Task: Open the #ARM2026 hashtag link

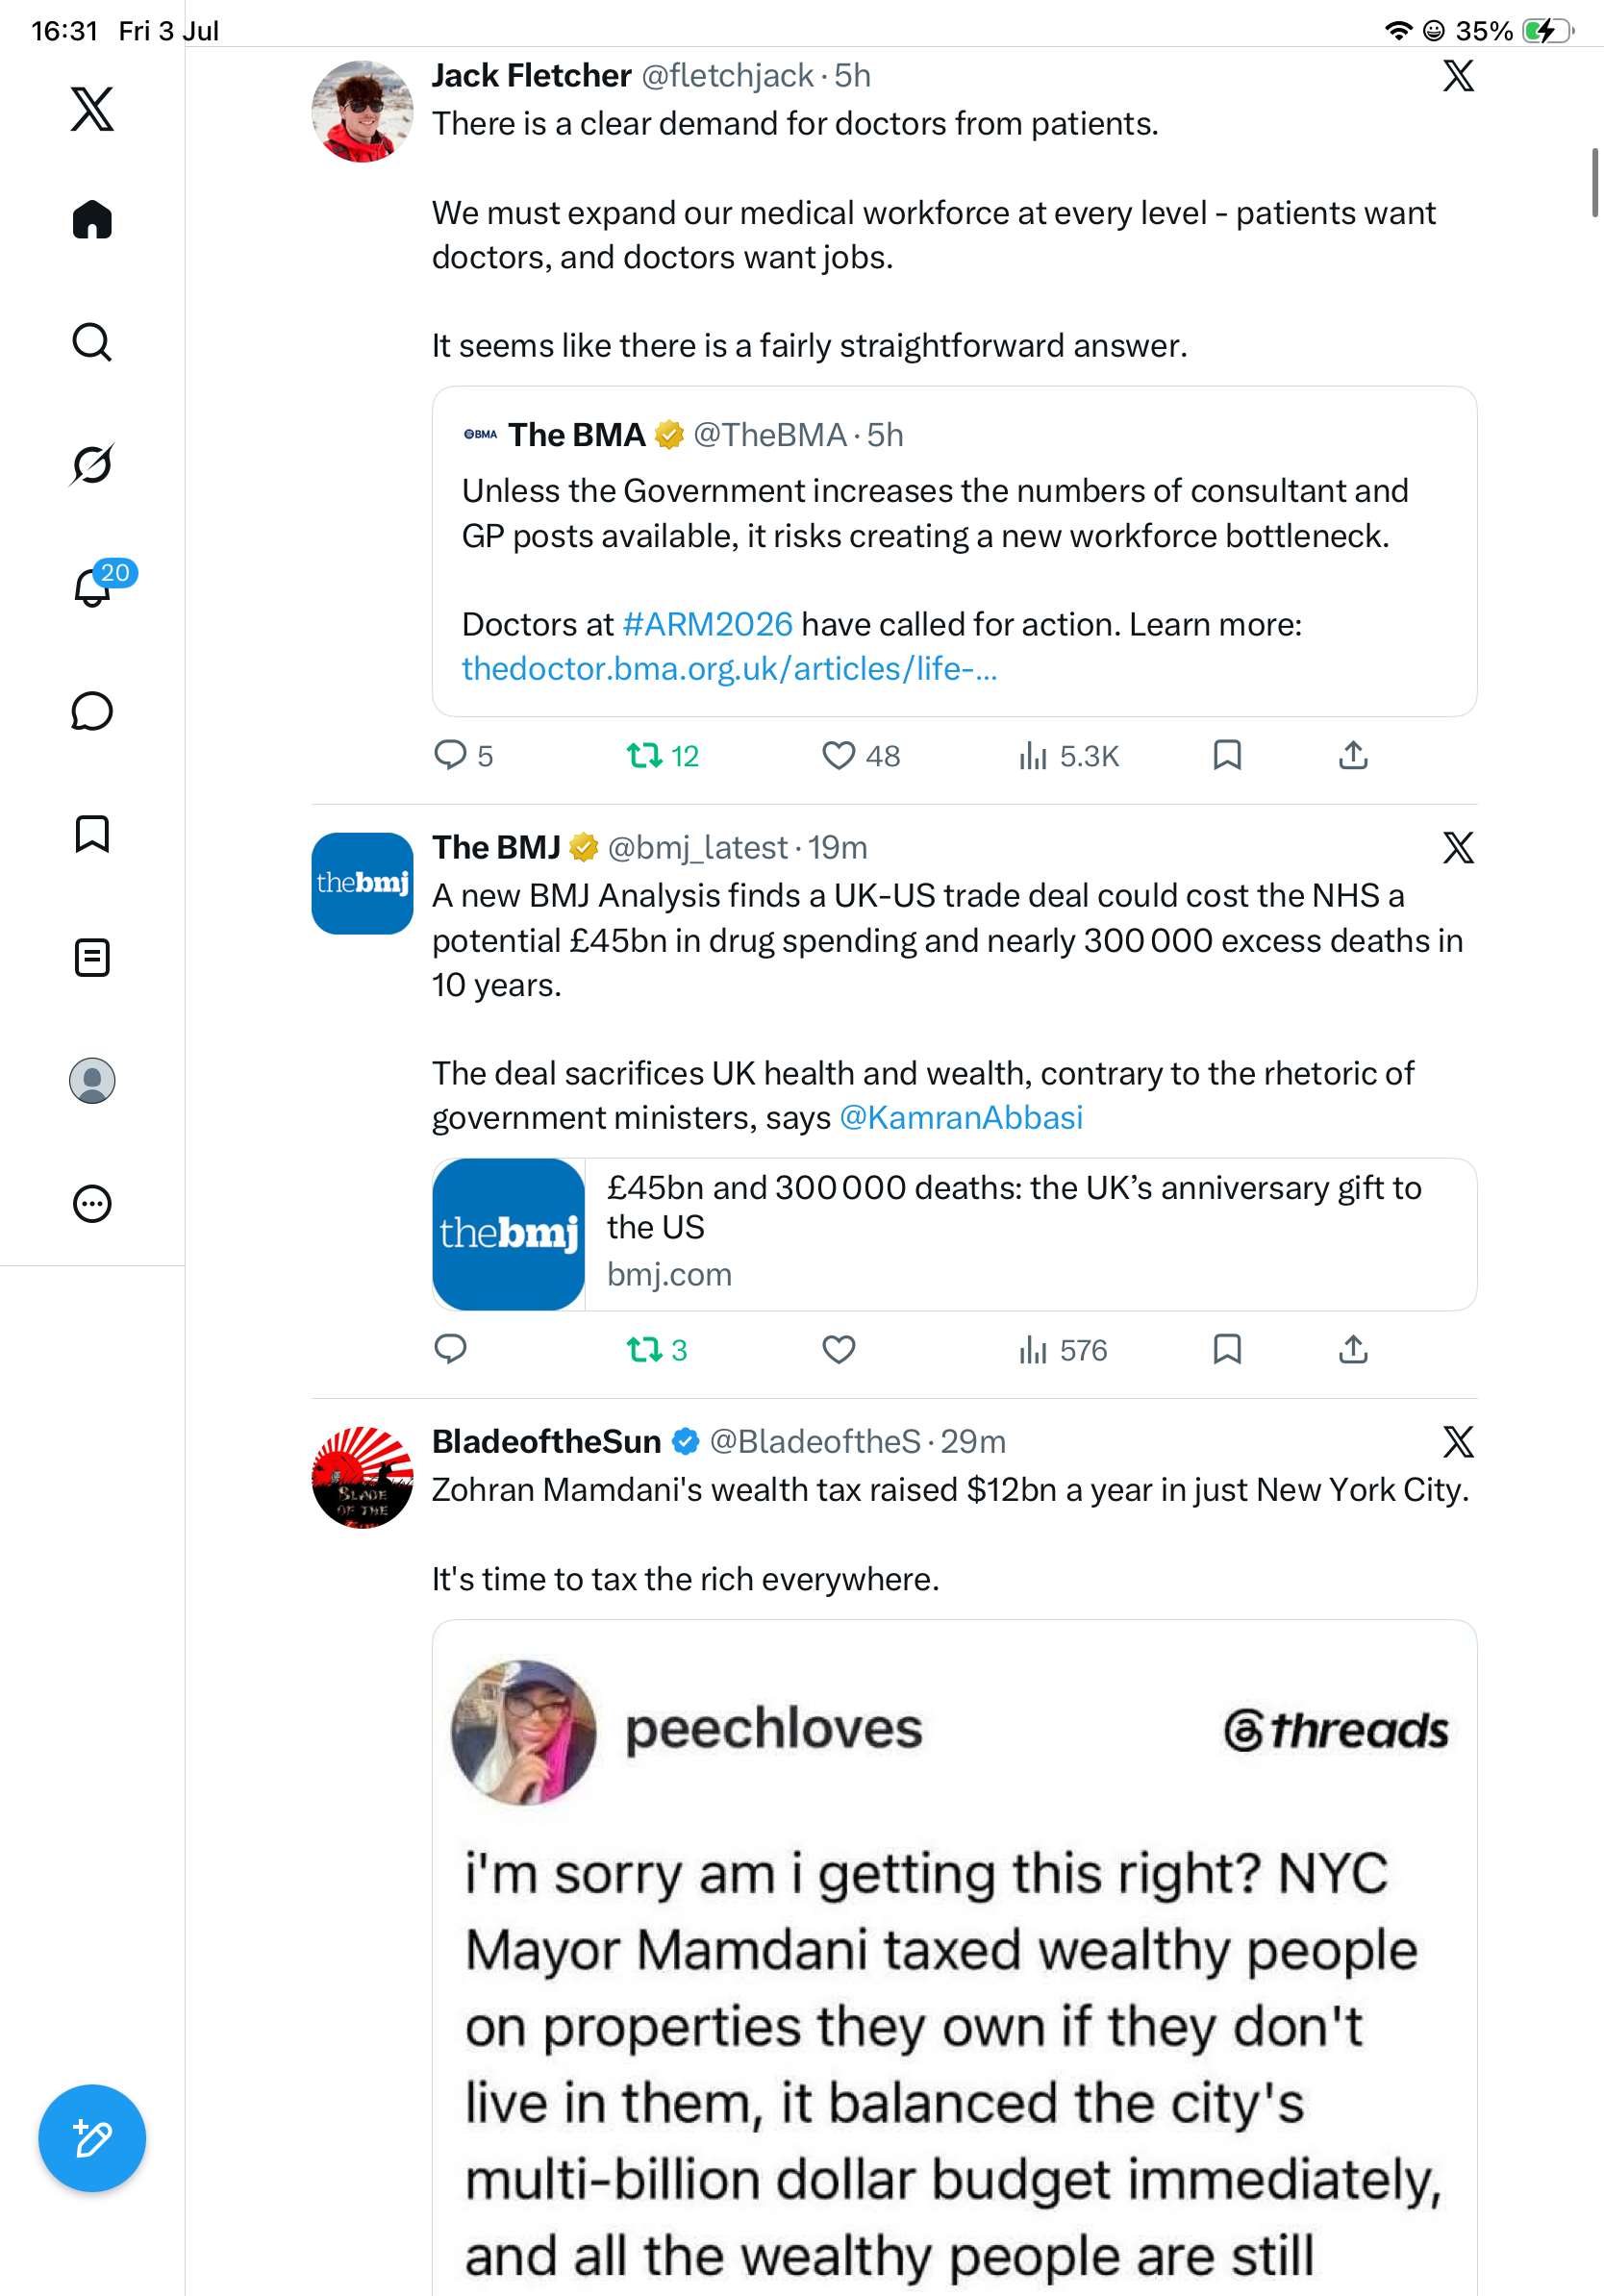Action: [x=707, y=624]
